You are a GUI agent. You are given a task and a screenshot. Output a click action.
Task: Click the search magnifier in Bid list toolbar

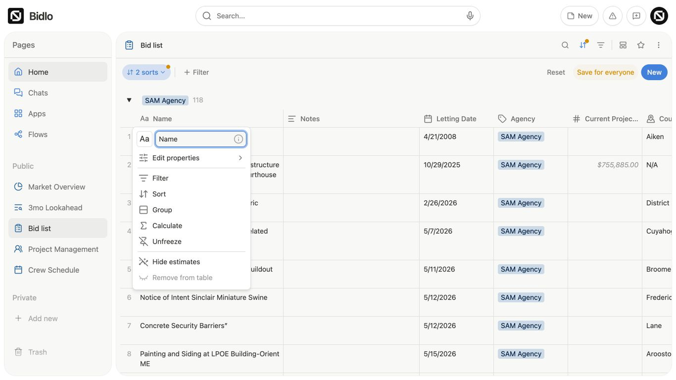pos(565,45)
